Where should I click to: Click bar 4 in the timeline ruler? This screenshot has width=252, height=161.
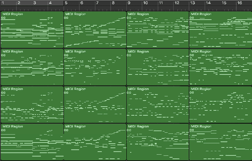pos(50,3)
